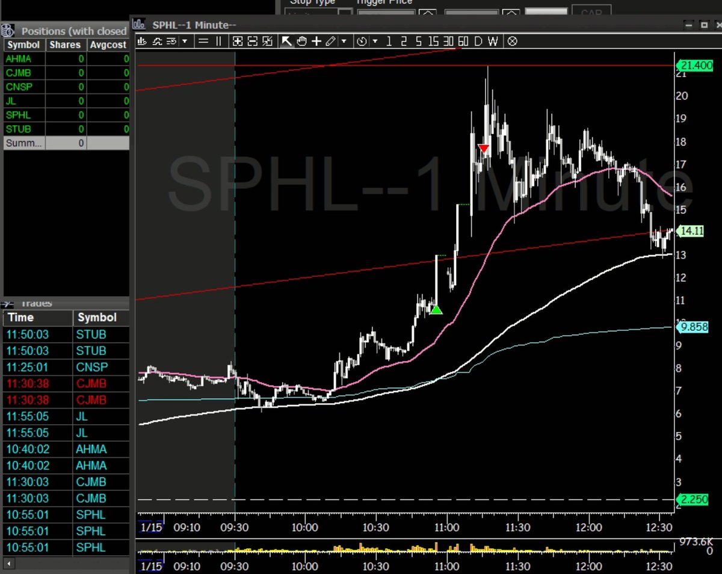Click the 21.400 price level marker

tap(693, 66)
